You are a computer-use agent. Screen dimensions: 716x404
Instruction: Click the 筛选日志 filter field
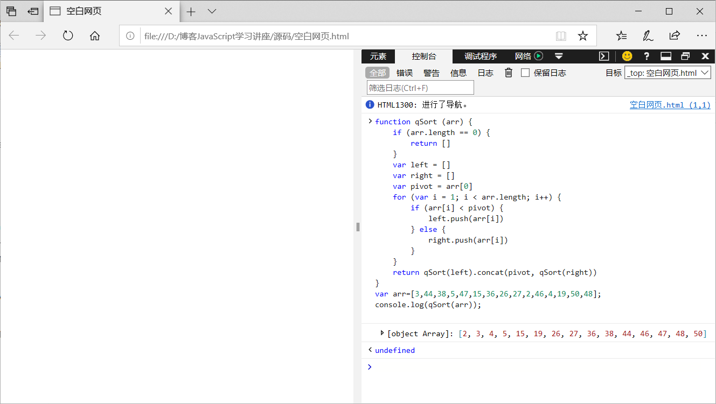420,88
